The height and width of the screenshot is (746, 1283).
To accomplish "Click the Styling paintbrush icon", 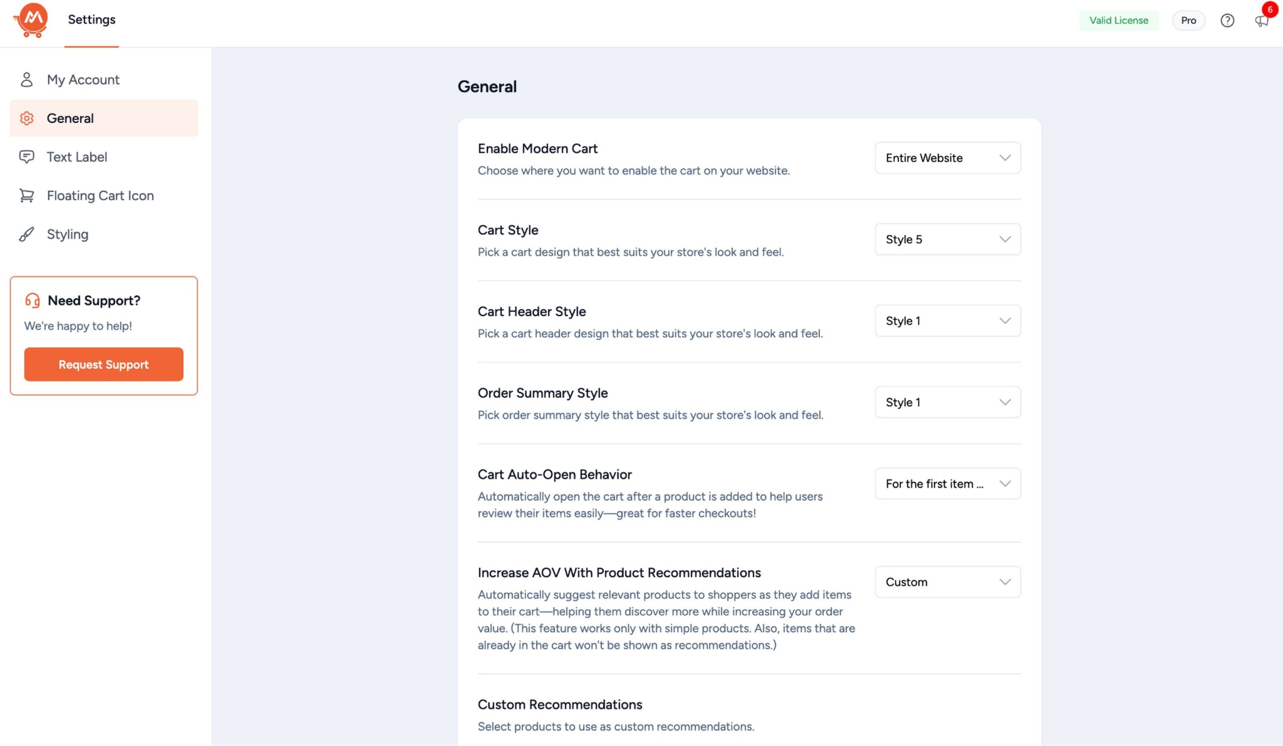I will tap(27, 234).
